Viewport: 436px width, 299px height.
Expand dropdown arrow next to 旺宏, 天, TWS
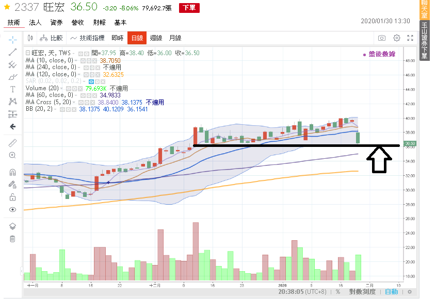(74, 53)
